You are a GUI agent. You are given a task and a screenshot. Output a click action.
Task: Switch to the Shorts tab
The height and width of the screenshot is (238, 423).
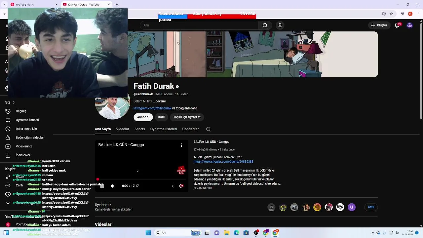pyautogui.click(x=140, y=129)
